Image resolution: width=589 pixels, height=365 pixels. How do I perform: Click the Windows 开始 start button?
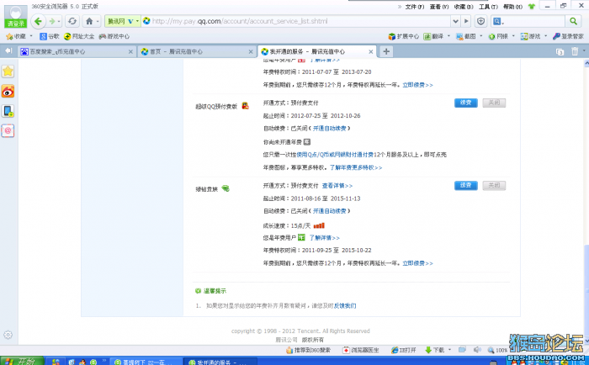click(x=22, y=361)
